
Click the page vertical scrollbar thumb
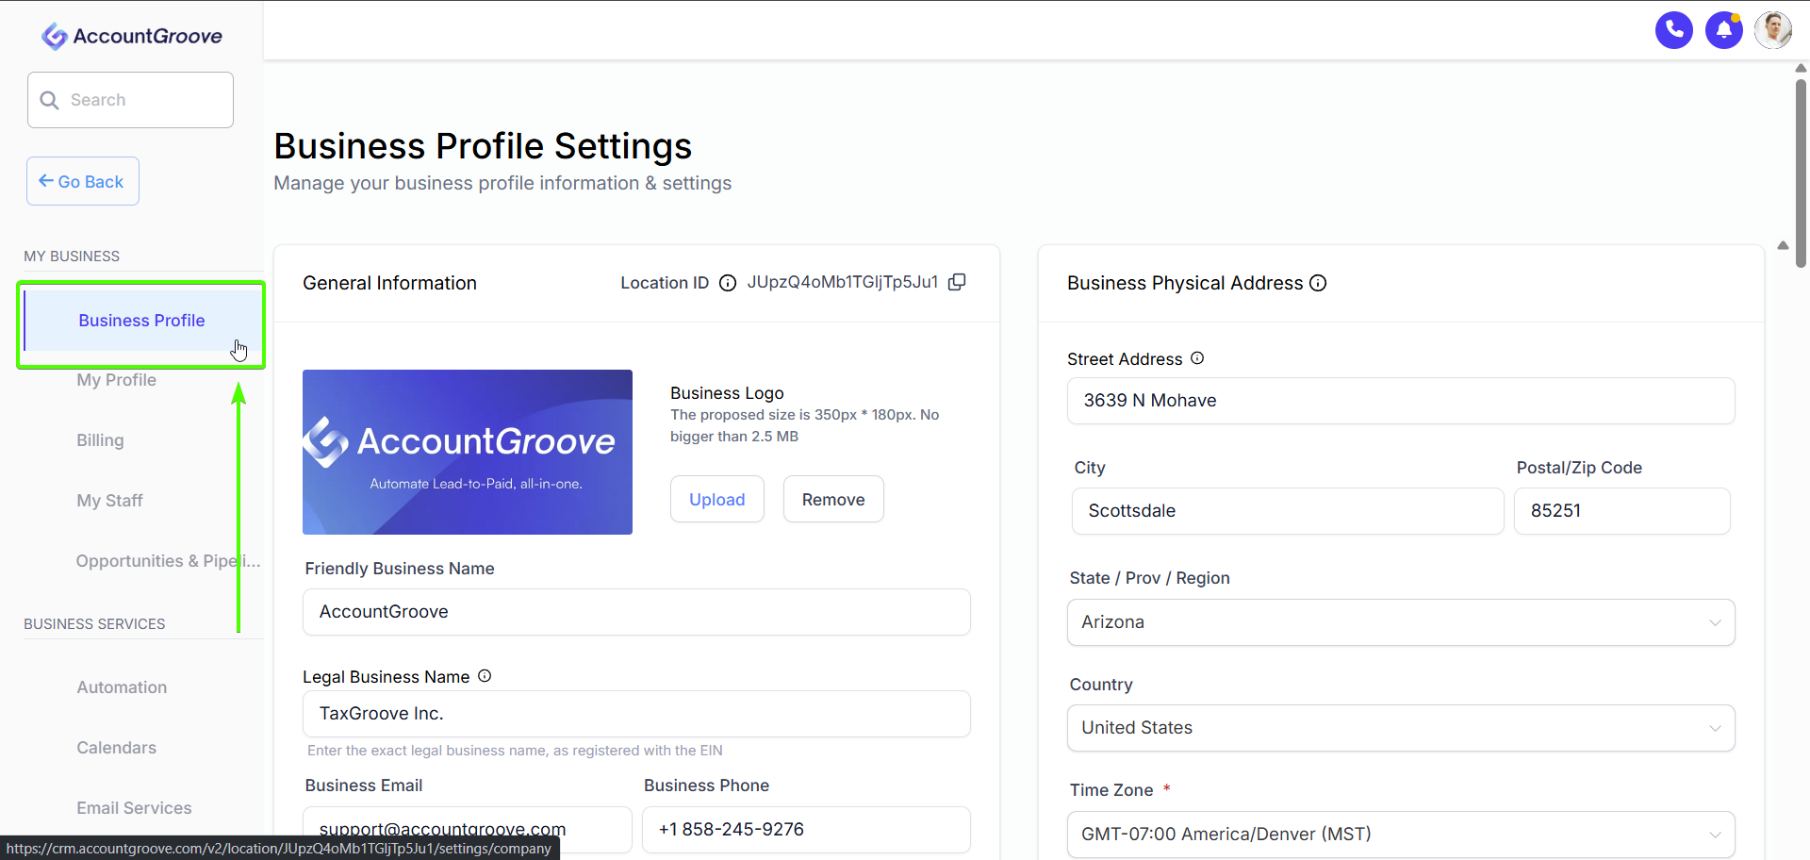[1801, 174]
